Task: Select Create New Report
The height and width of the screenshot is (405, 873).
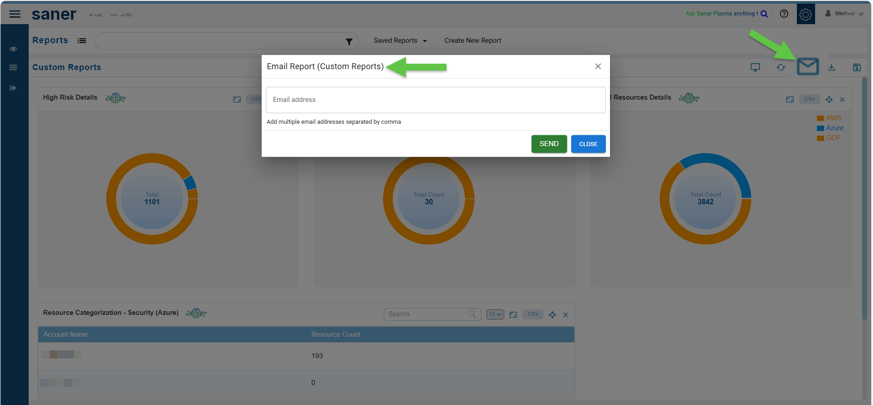Action: click(x=472, y=40)
